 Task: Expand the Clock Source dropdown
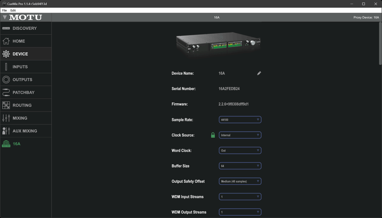click(240, 135)
